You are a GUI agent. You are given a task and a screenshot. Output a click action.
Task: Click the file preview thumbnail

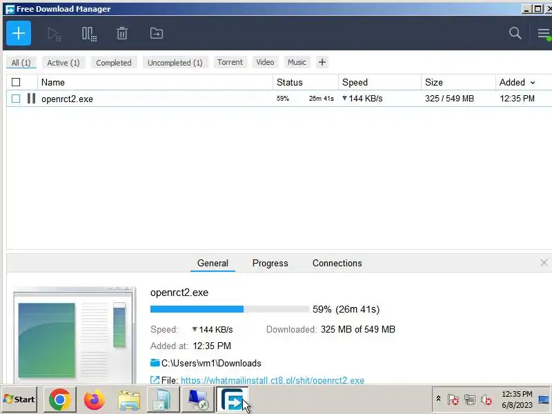(x=74, y=335)
